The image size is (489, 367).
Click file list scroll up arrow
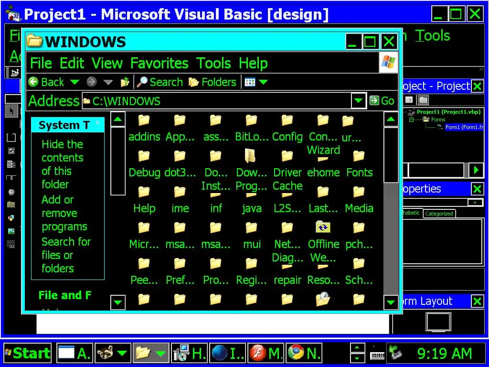[391, 119]
